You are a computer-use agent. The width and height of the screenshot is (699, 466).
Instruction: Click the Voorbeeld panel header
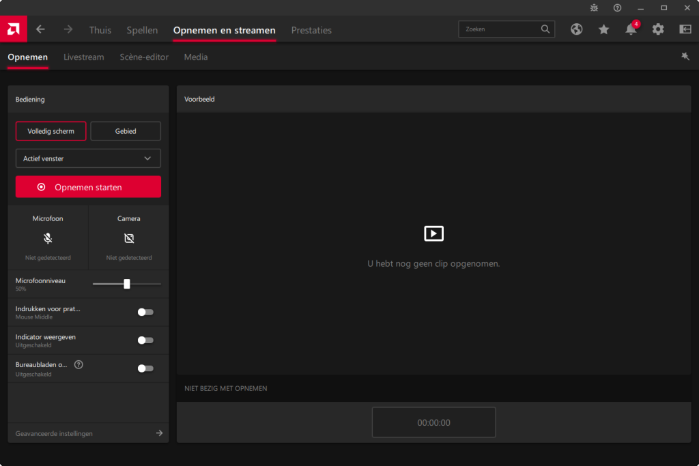point(433,99)
